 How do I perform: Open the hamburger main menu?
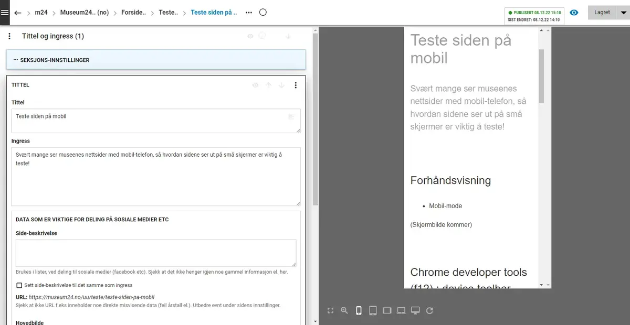[5, 13]
